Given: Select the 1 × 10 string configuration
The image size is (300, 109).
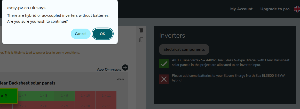Looking at the screenshot, I should pyautogui.click(x=85, y=96).
